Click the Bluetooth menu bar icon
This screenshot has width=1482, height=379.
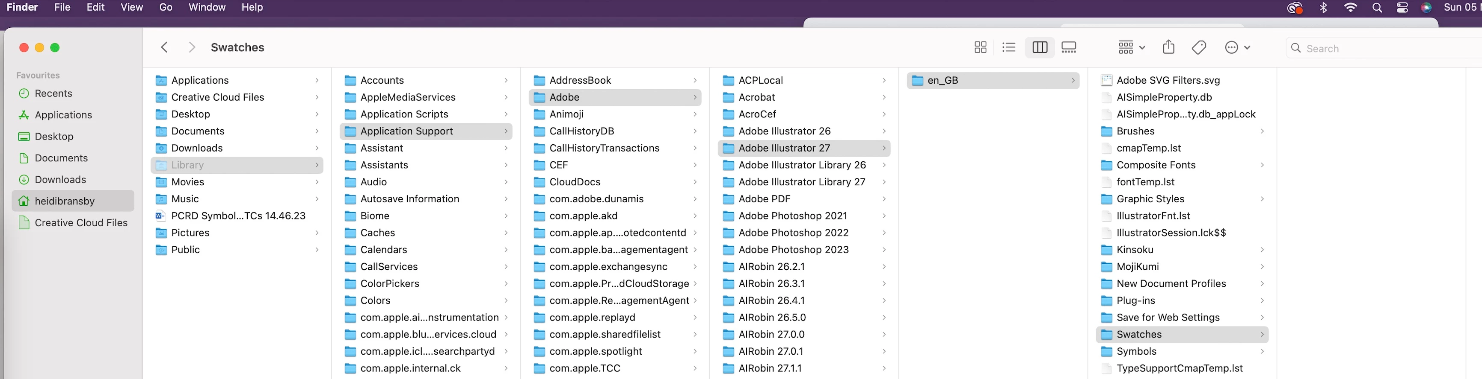[x=1323, y=7]
